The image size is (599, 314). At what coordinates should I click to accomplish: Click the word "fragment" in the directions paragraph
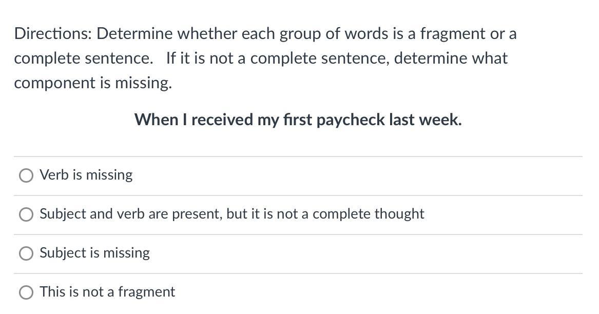tap(452, 34)
